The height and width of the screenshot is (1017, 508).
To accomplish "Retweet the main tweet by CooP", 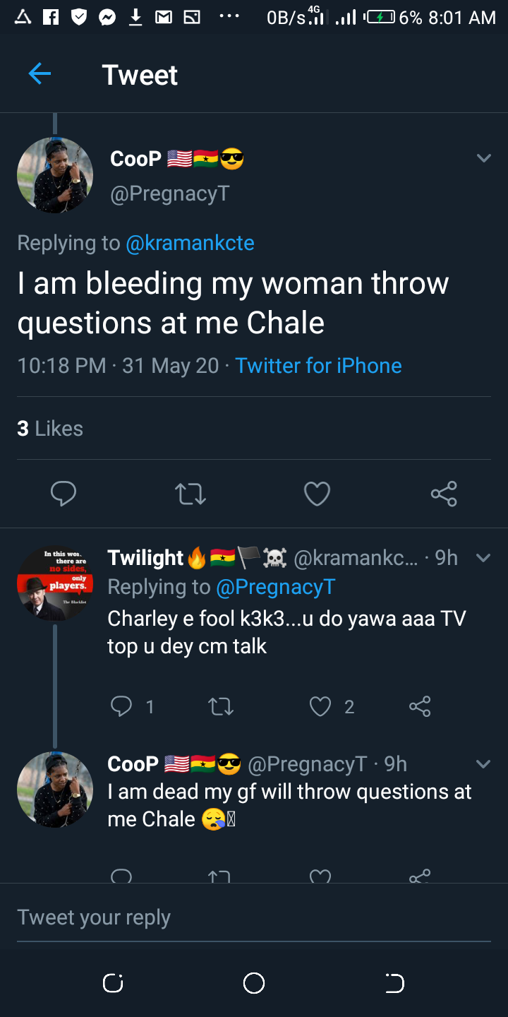I will pyautogui.click(x=190, y=494).
